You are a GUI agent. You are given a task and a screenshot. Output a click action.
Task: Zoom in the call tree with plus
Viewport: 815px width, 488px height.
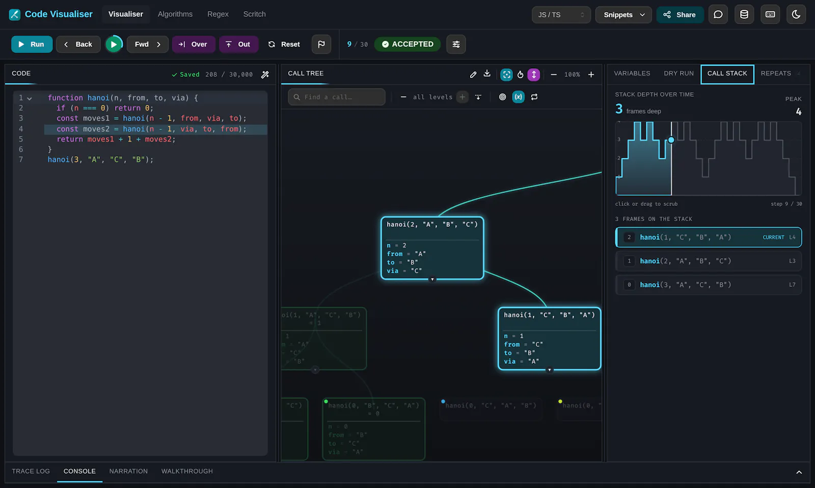(x=591, y=74)
